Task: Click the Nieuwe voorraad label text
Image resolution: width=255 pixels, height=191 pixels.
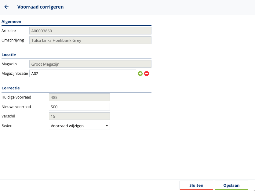Action: click(16, 106)
